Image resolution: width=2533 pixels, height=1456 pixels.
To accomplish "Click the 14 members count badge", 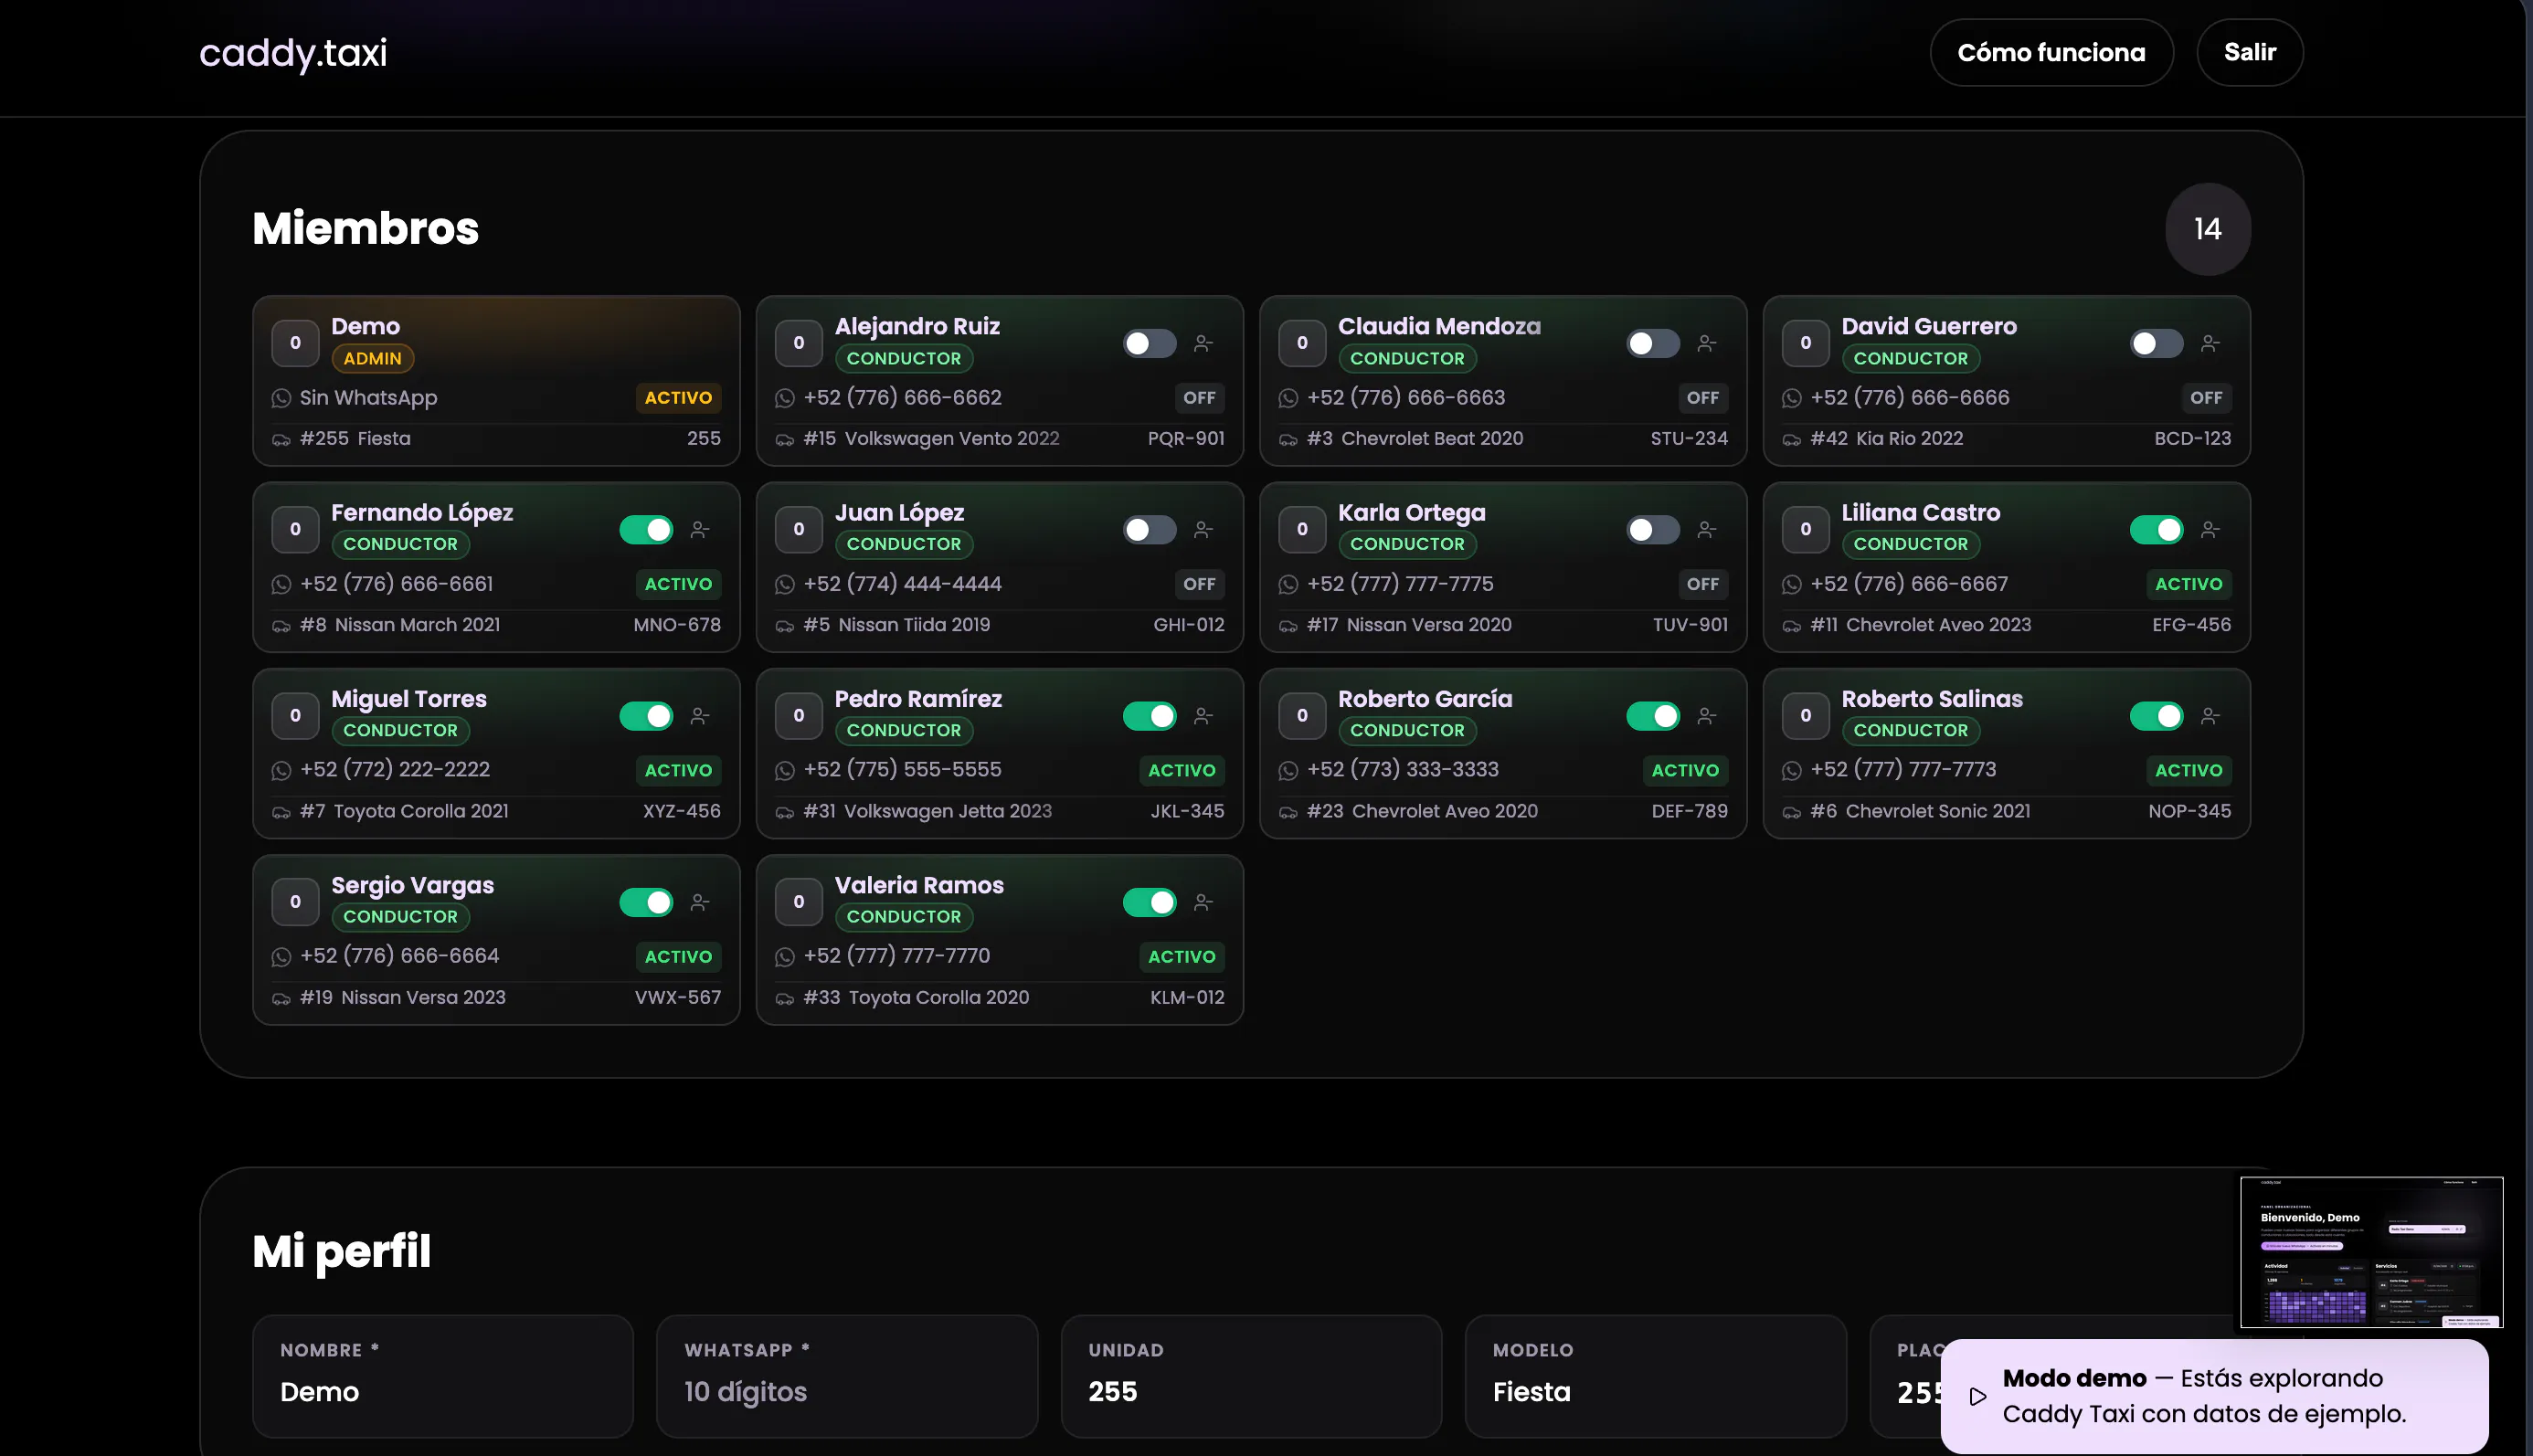I will 2208,229.
